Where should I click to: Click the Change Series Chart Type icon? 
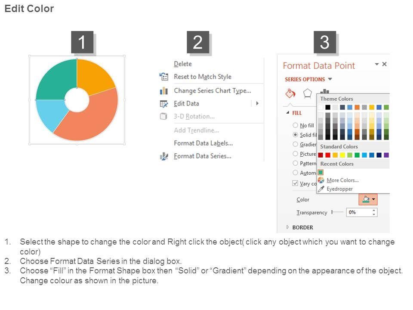164,90
